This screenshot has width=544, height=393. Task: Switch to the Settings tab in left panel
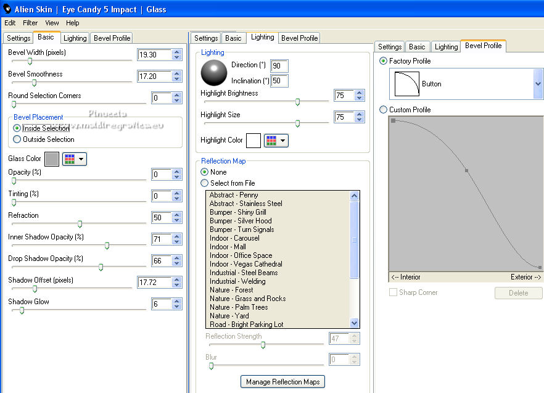pyautogui.click(x=19, y=38)
